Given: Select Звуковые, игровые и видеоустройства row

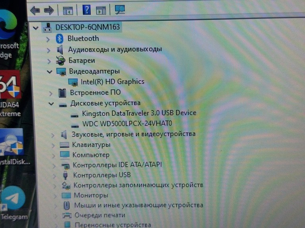Looking at the screenshot, I should point(133,134).
